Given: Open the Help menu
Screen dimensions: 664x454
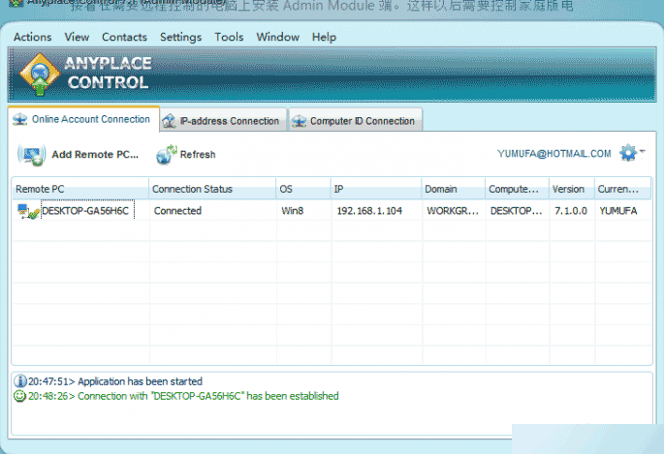Looking at the screenshot, I should [x=324, y=37].
